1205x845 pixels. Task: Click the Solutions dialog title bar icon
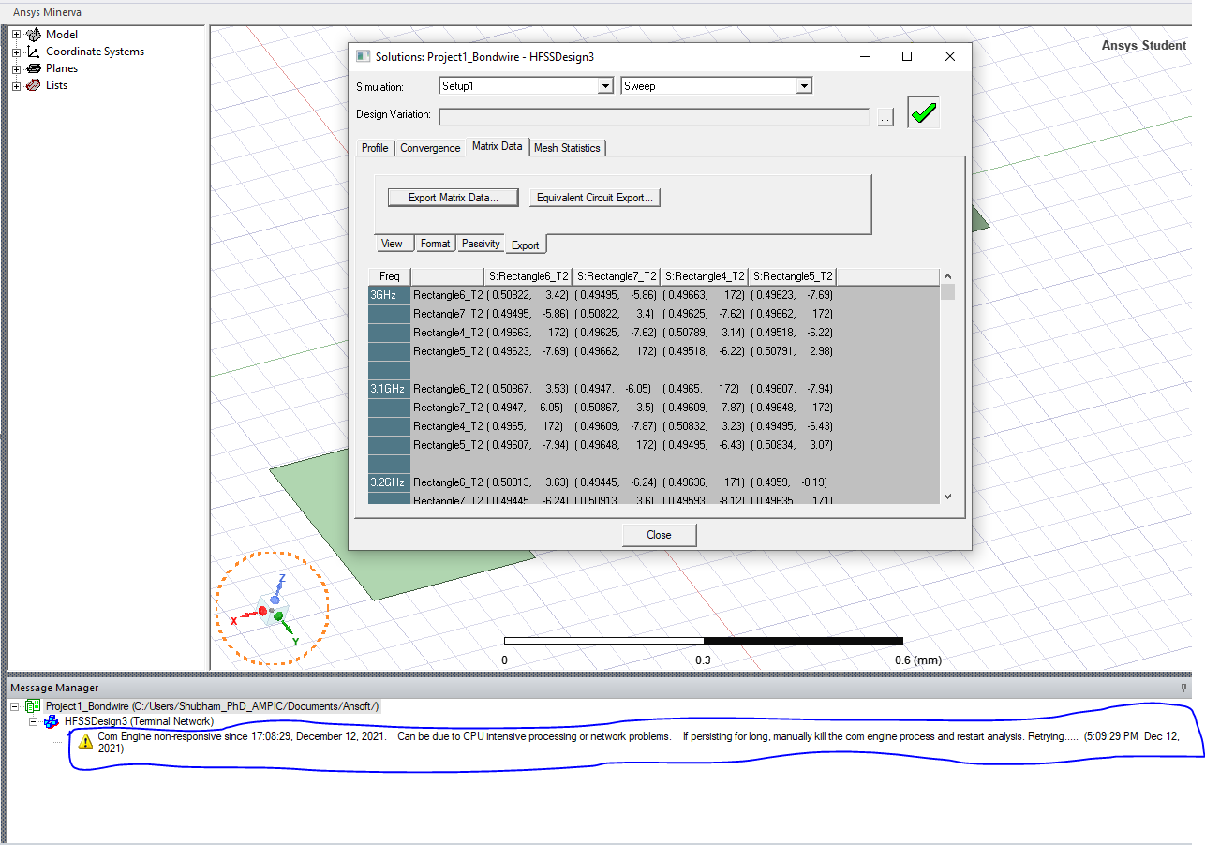click(363, 56)
